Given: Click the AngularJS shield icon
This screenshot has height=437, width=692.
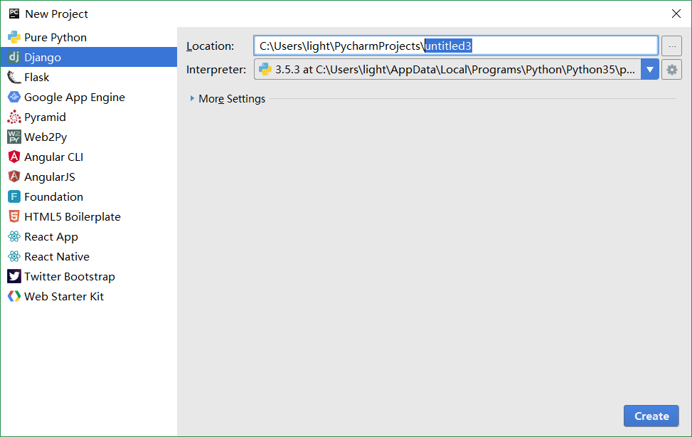Looking at the screenshot, I should point(14,177).
